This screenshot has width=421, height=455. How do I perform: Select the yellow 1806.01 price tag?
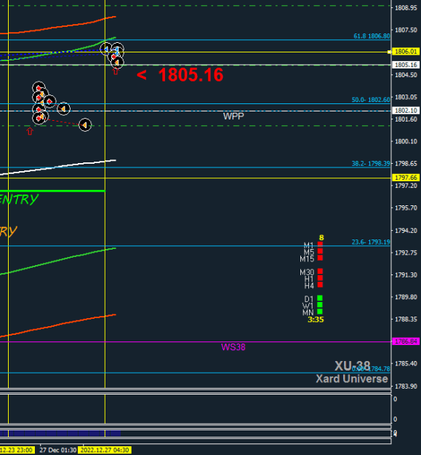[x=406, y=52]
